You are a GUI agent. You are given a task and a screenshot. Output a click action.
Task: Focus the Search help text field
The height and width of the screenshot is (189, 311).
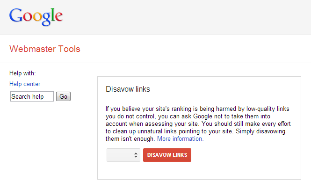click(x=32, y=96)
